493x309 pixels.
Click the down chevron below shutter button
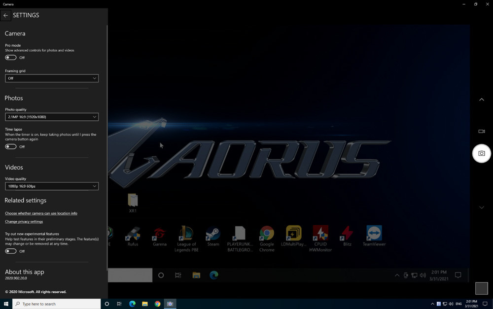[x=482, y=207]
